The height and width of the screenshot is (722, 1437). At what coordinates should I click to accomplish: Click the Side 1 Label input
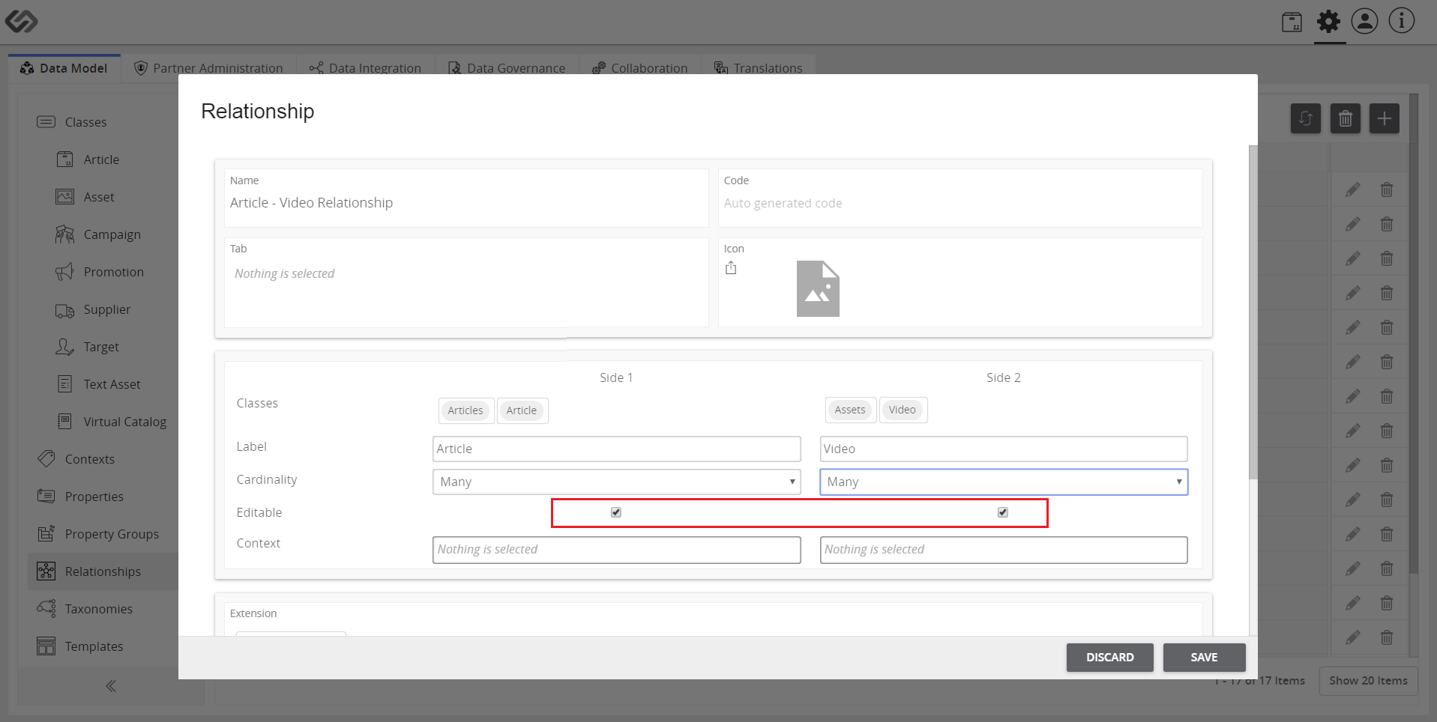616,449
